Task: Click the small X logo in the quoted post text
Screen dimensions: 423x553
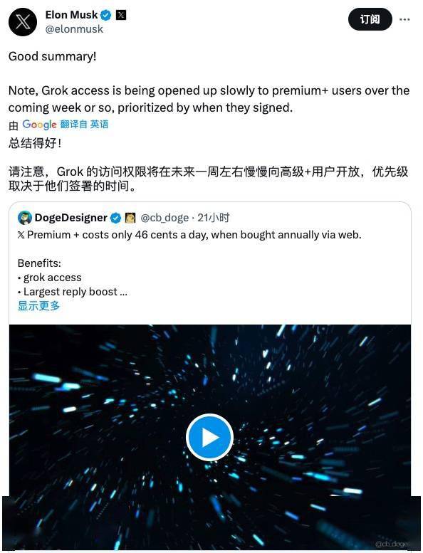Action: tap(21, 235)
